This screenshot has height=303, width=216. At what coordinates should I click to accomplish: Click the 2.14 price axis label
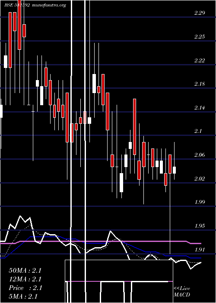200,108
